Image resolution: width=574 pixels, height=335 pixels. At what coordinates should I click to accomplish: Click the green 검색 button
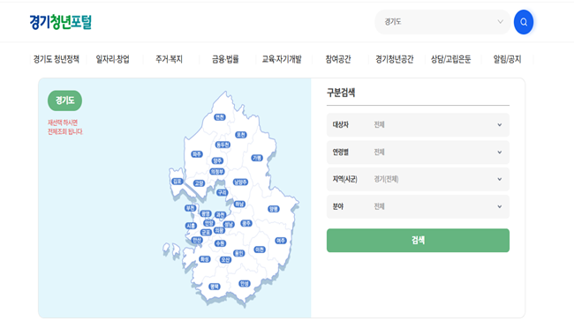pos(418,240)
